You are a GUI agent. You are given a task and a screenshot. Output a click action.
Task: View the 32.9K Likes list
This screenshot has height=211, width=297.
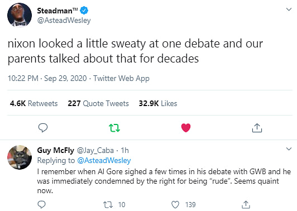click(158, 103)
